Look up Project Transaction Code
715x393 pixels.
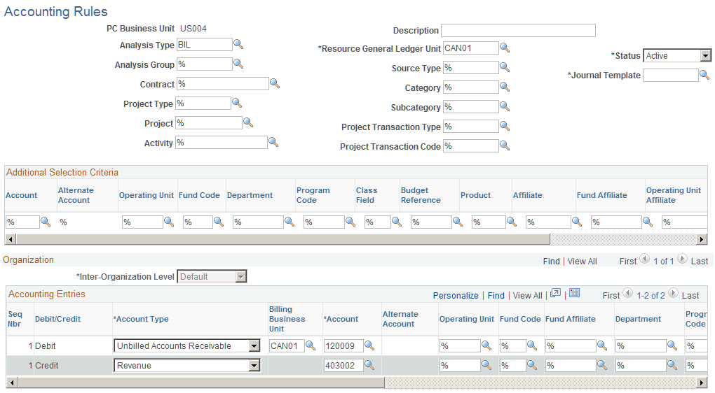point(504,145)
